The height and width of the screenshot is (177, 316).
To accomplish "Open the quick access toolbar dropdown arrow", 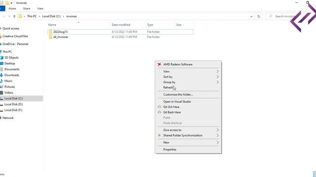I will click(11, 3).
